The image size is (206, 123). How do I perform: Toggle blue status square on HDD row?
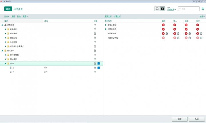[99, 64]
